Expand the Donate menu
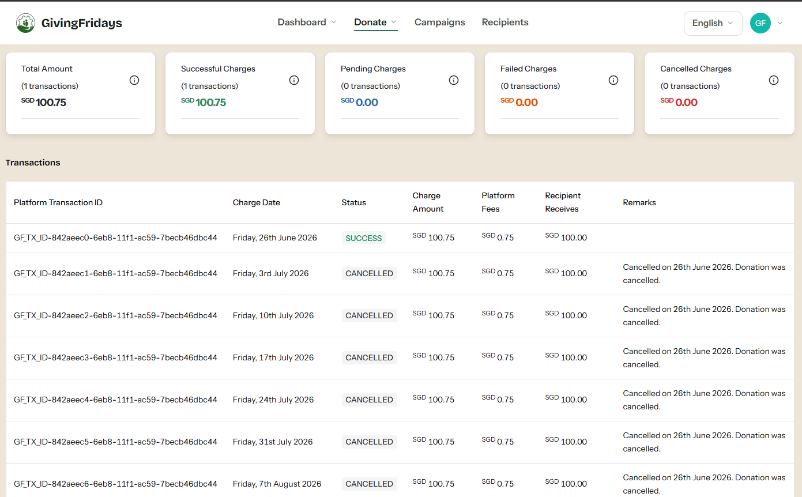The image size is (802, 497). [375, 22]
